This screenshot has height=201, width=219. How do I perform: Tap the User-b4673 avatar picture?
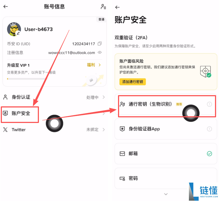coord(14,29)
